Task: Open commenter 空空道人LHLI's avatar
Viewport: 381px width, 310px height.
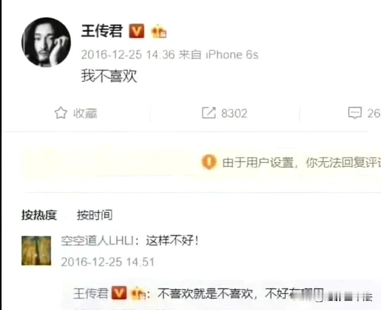Action: (x=36, y=251)
